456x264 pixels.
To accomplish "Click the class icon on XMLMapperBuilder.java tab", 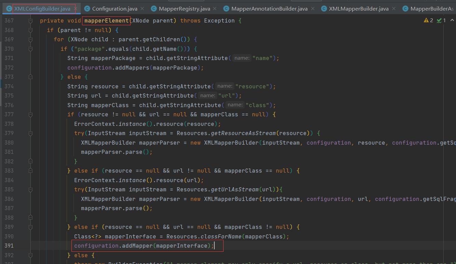I will tap(324, 9).
